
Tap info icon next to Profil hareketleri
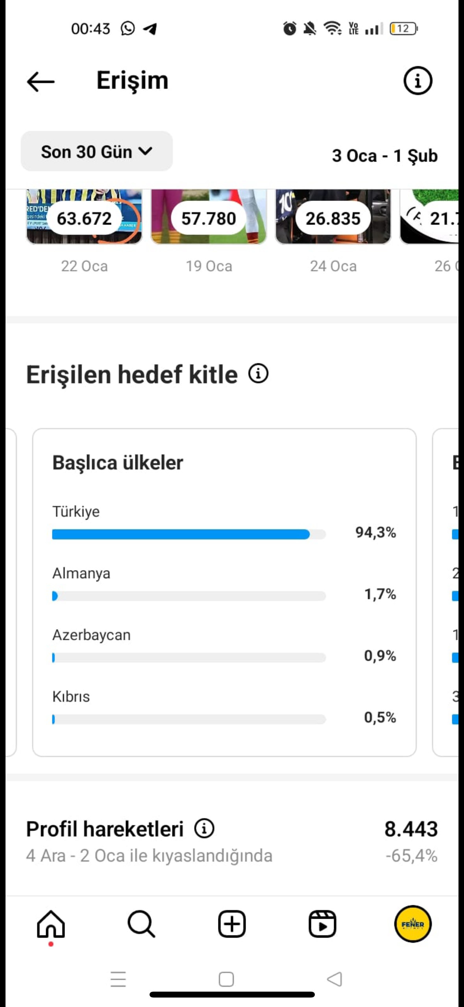(204, 828)
